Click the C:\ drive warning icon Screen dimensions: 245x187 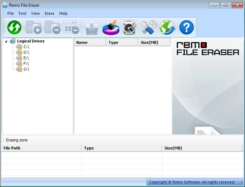click(x=19, y=47)
